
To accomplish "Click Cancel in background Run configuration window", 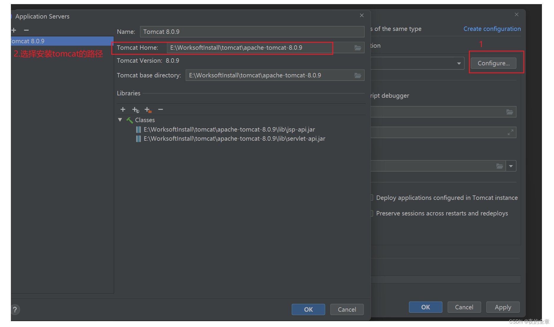I will pos(464,307).
